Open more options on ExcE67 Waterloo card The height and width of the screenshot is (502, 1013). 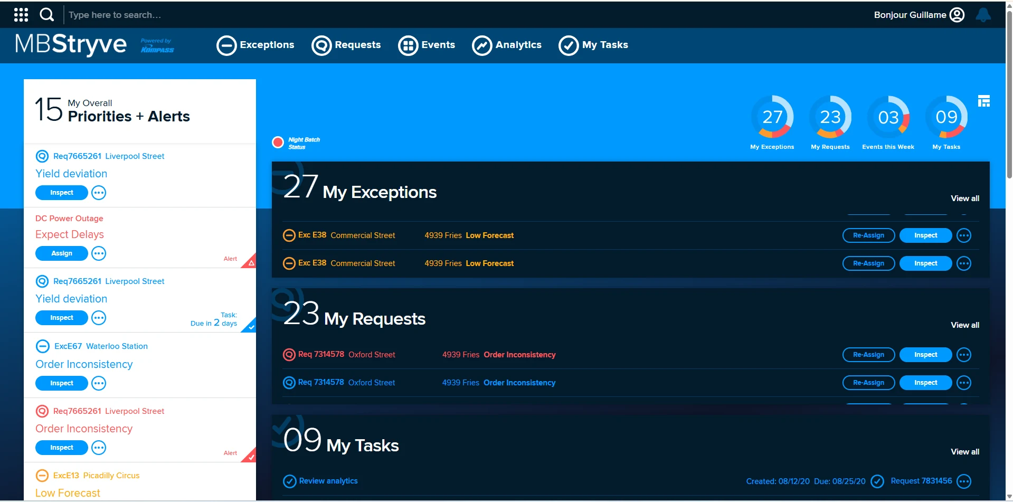point(99,383)
